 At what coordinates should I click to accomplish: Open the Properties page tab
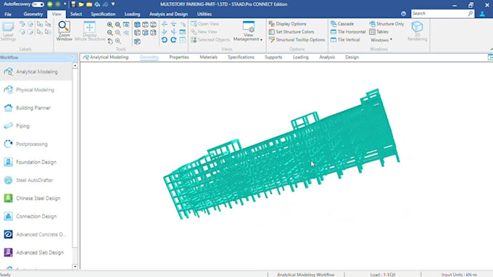[179, 57]
